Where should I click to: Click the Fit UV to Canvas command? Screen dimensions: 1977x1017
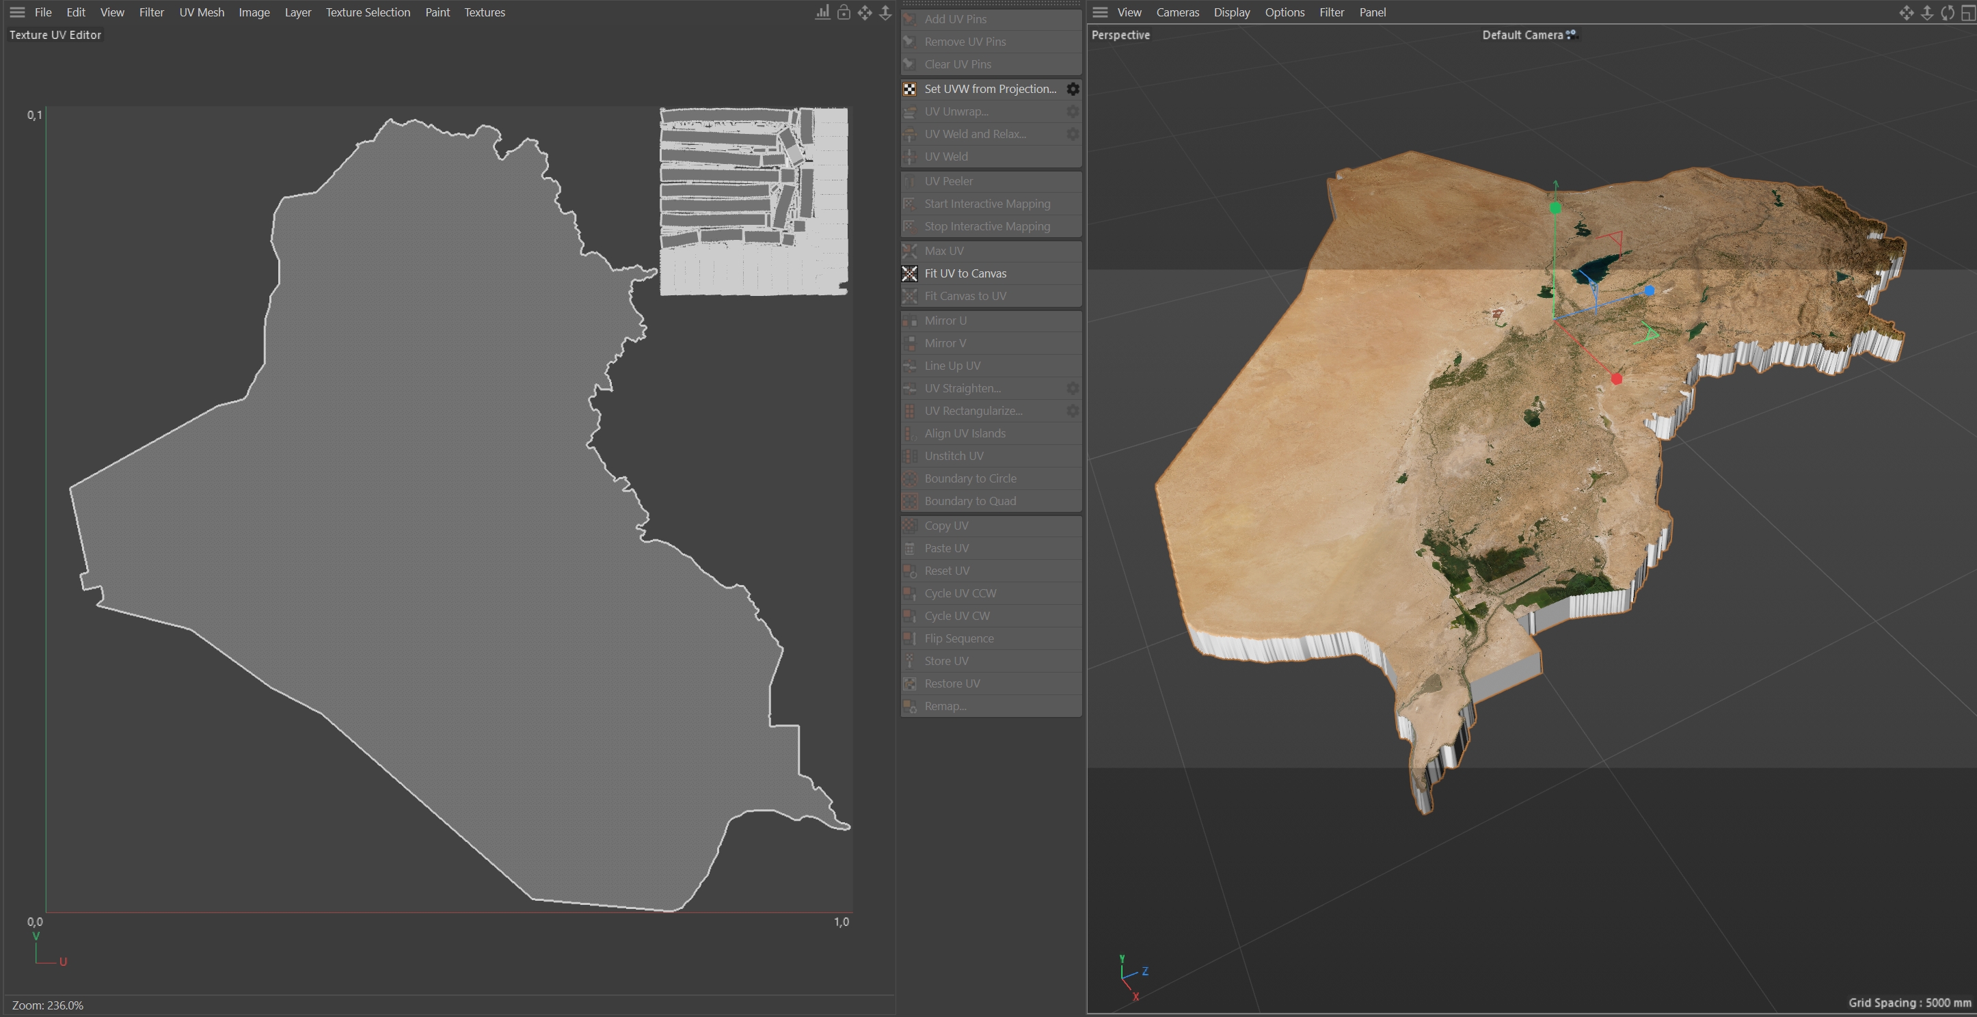pyautogui.click(x=965, y=273)
